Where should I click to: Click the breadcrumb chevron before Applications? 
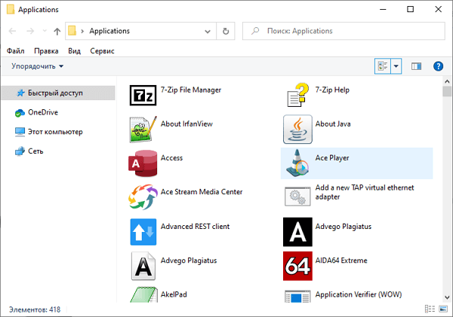(x=82, y=31)
